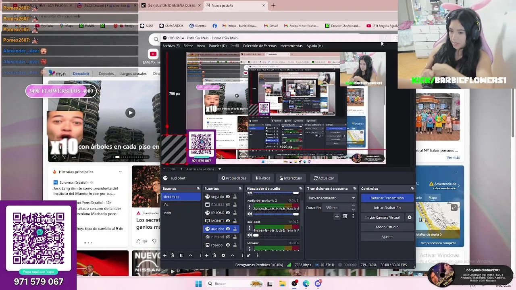The height and width of the screenshot is (290, 516).
Task: Pop out the Escenas dock
Action: 198,188
